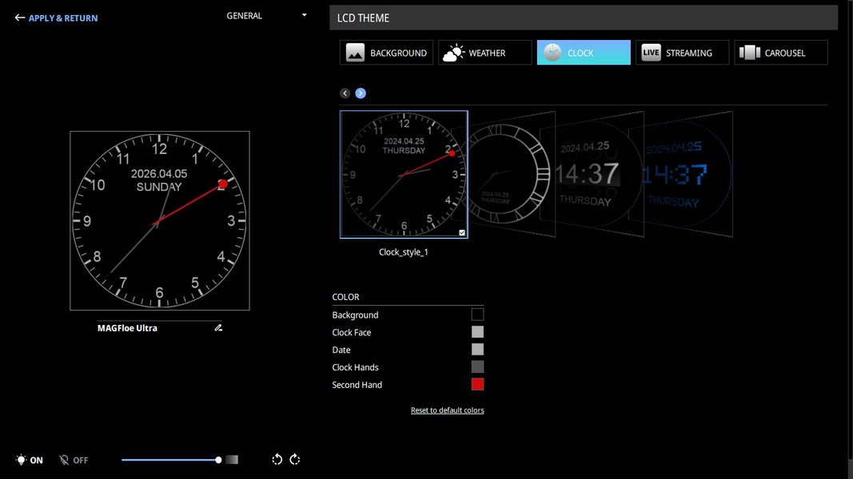
Task: Go to previous clock style arrow
Action: (x=345, y=93)
